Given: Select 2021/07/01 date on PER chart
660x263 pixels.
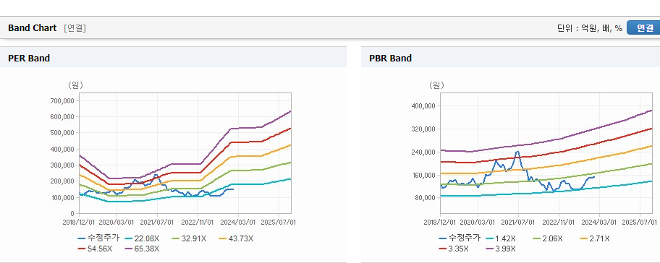Looking at the screenshot, I should tap(158, 222).
